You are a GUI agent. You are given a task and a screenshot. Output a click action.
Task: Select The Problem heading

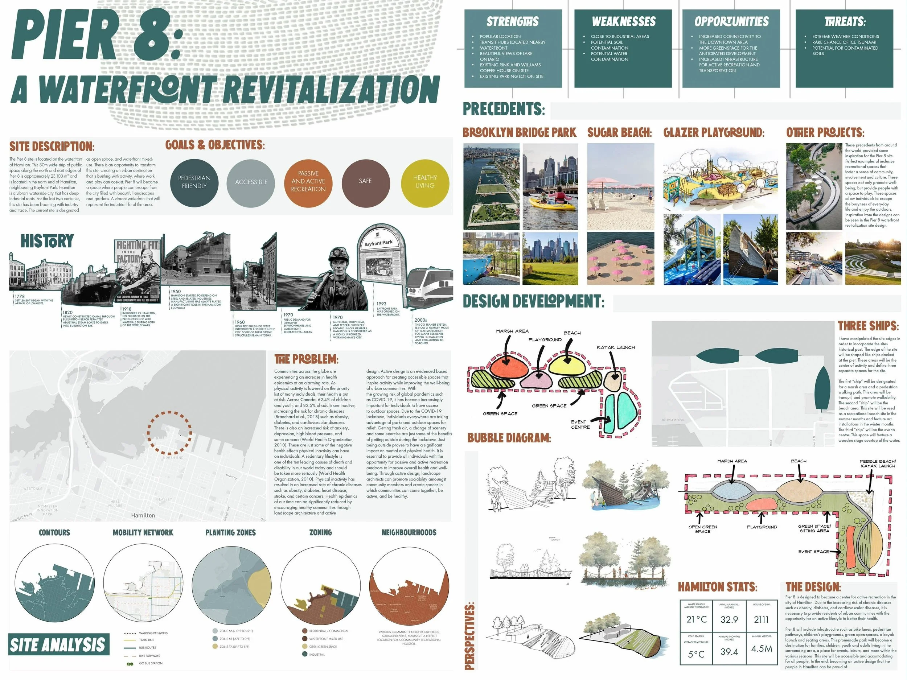[x=306, y=359]
